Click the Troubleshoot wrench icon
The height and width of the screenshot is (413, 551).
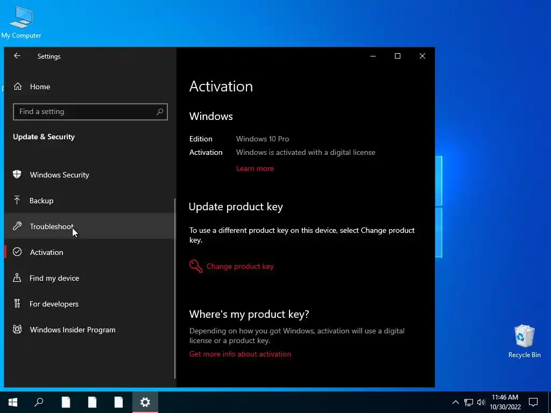17,226
